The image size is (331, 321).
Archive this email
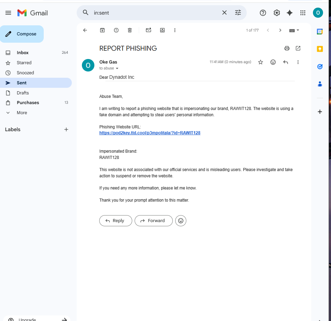click(102, 30)
